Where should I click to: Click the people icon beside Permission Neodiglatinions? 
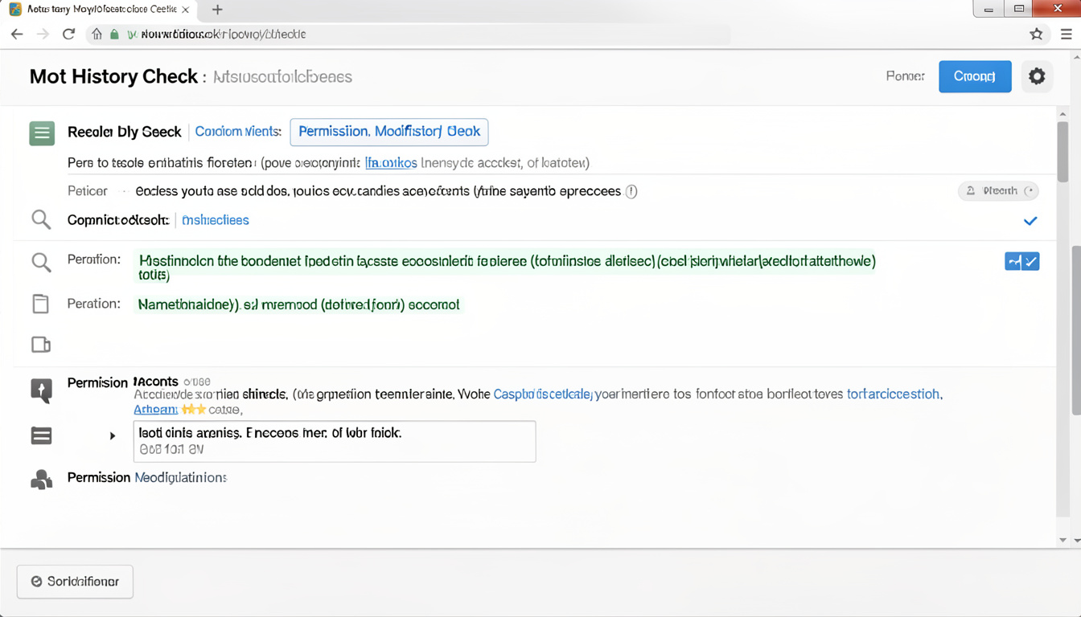click(x=41, y=480)
